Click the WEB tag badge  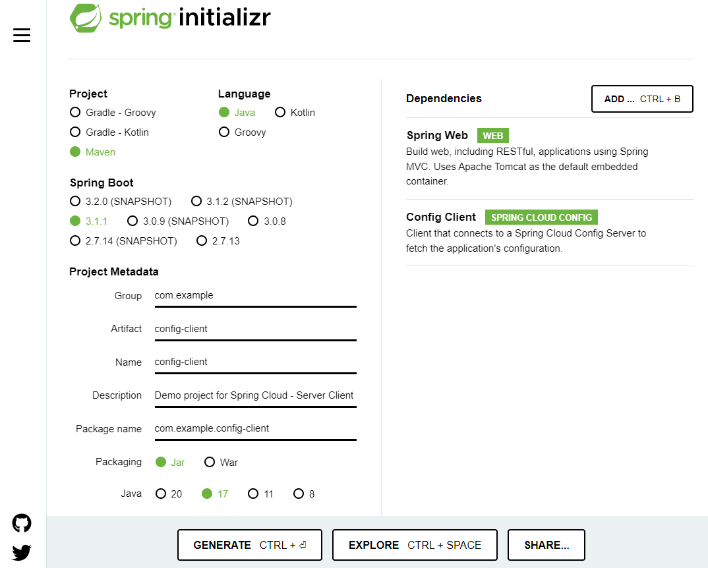[492, 136]
